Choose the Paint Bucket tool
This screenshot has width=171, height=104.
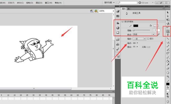[168, 61]
